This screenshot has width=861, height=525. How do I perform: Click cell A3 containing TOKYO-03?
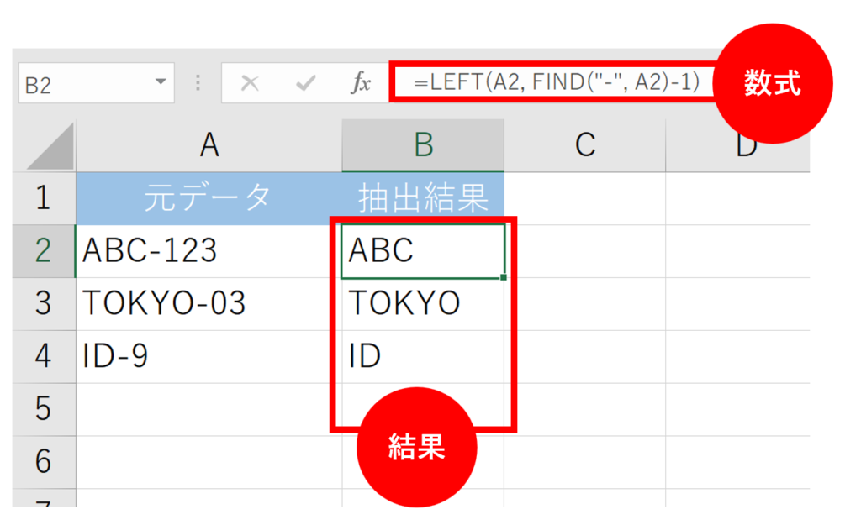pos(209,304)
